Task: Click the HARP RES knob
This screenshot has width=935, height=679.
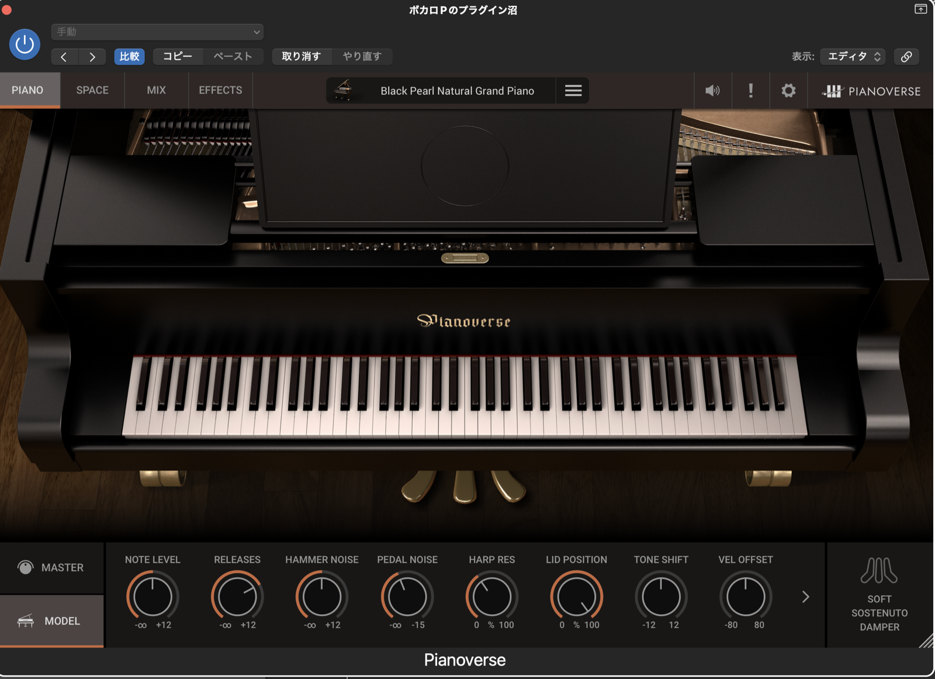Action: pos(491,597)
